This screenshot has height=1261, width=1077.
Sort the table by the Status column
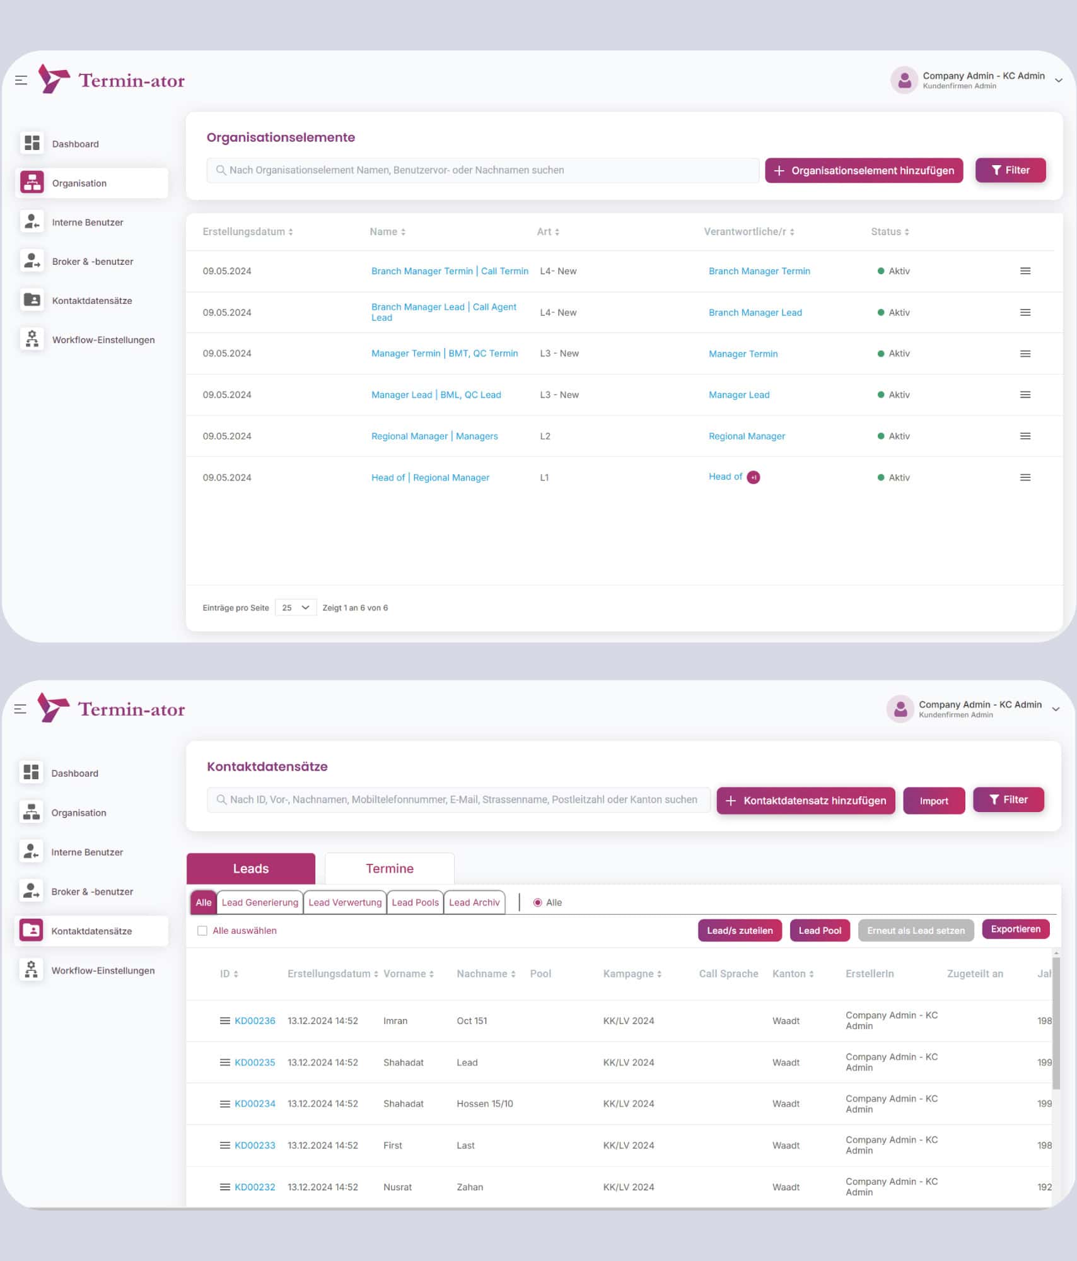[x=890, y=231]
